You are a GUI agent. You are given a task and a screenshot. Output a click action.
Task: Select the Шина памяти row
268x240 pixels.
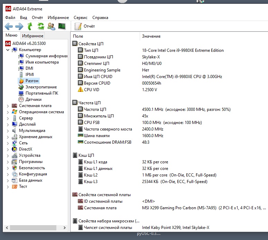[169, 136]
